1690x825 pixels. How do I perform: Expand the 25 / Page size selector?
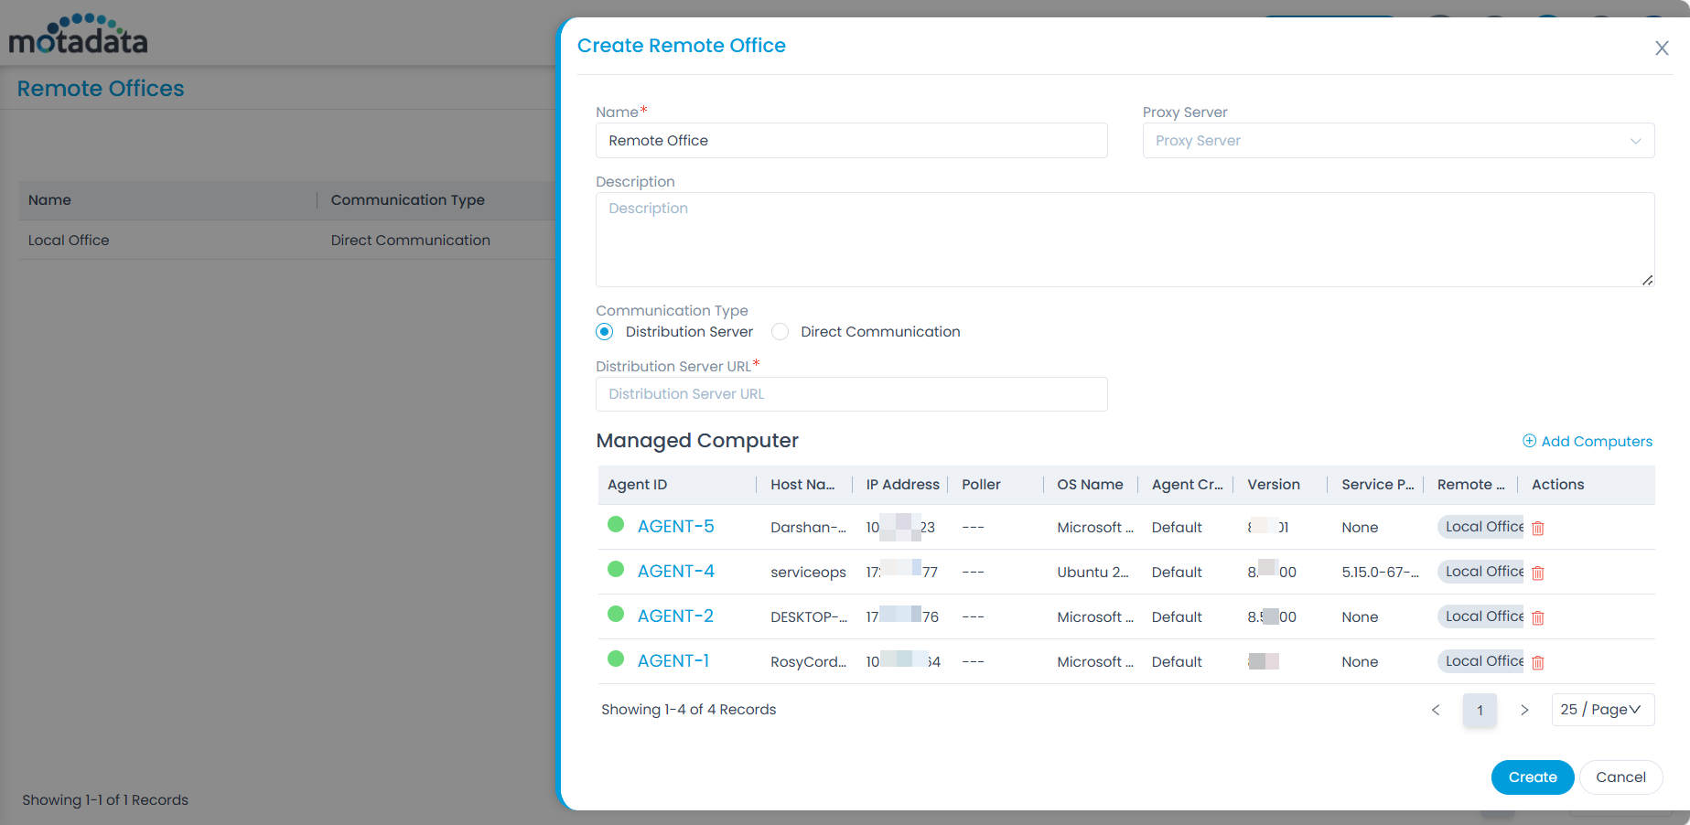pos(1602,710)
